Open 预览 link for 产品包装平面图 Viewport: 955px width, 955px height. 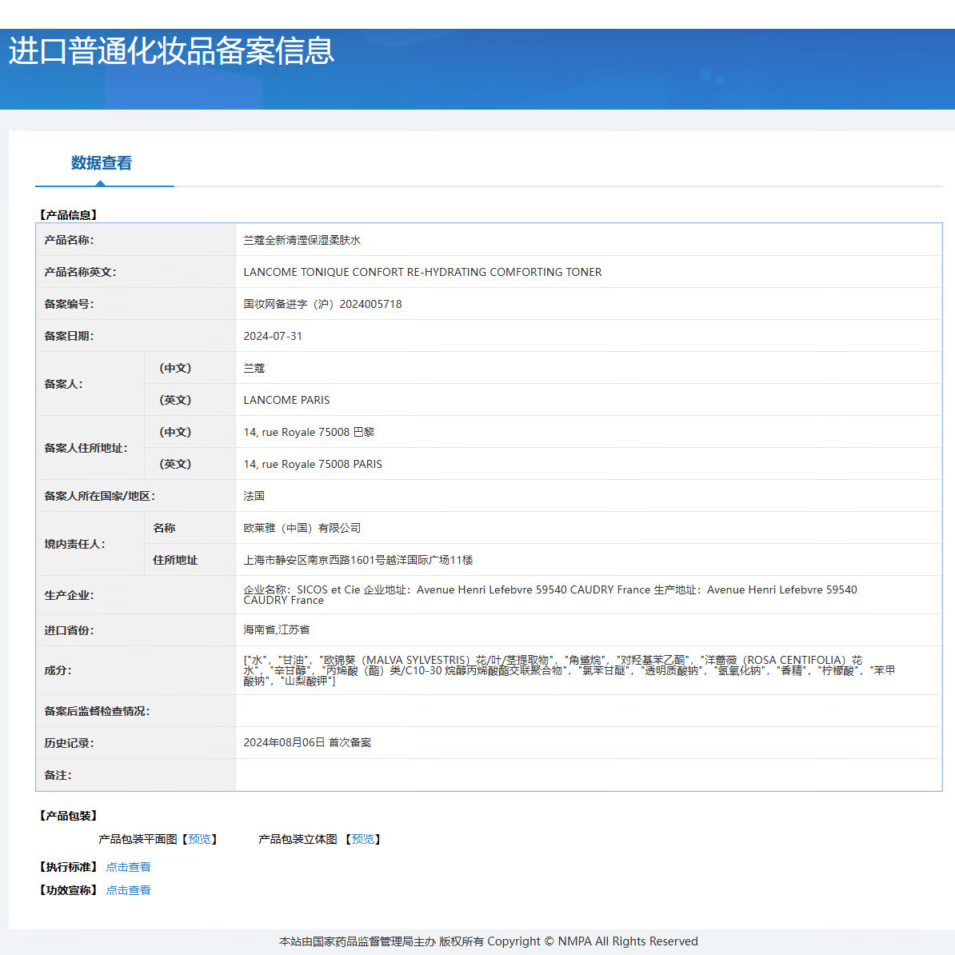point(200,839)
